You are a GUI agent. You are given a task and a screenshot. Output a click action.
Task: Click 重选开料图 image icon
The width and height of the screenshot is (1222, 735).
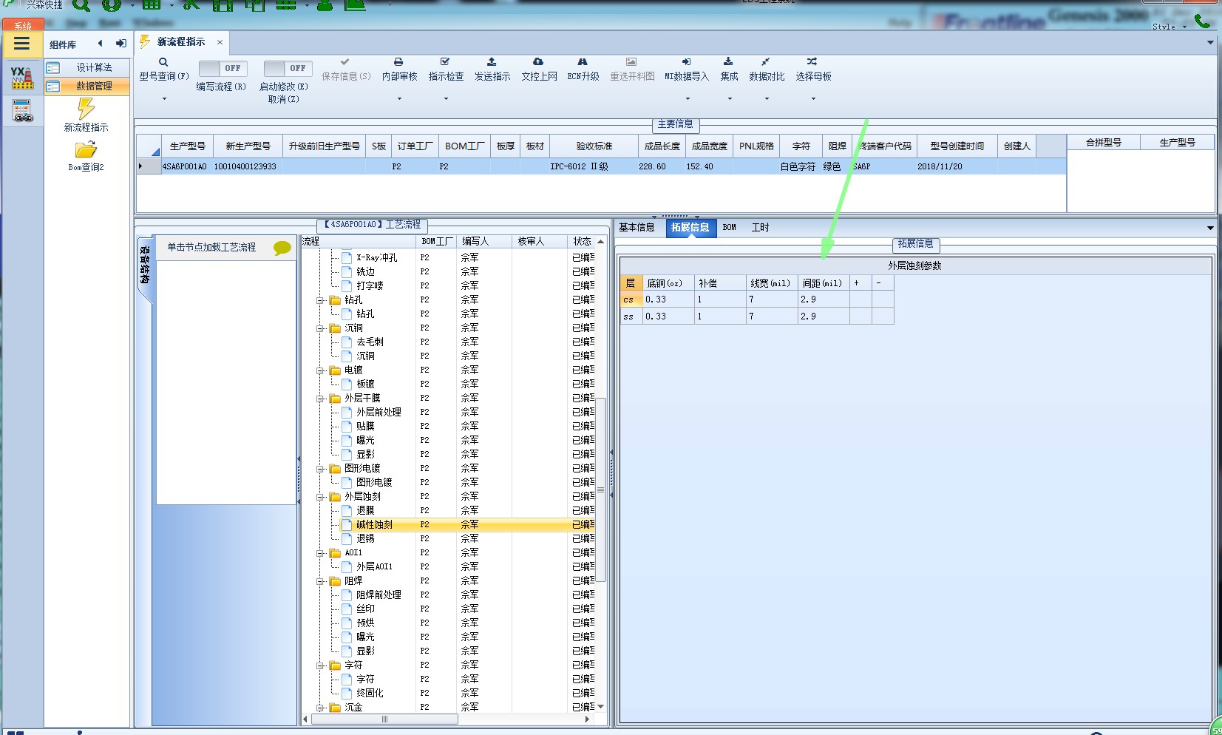(x=631, y=62)
